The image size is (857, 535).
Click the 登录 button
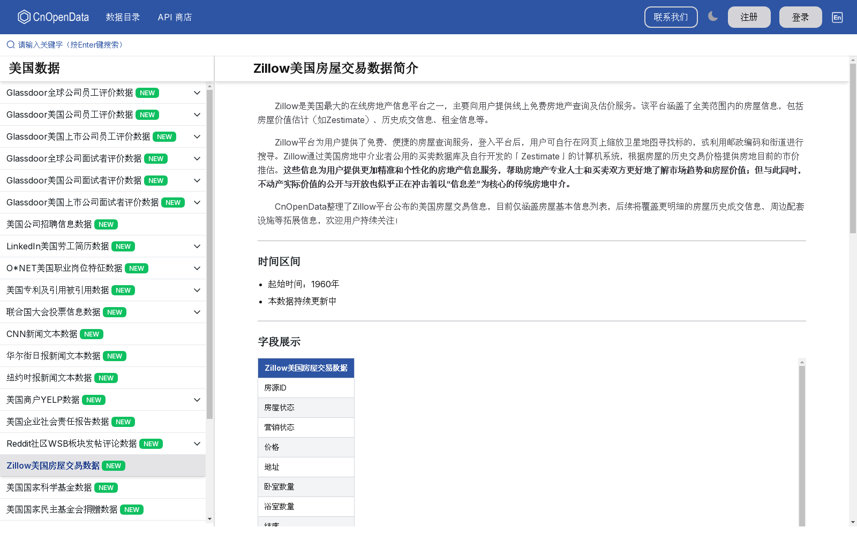click(800, 17)
